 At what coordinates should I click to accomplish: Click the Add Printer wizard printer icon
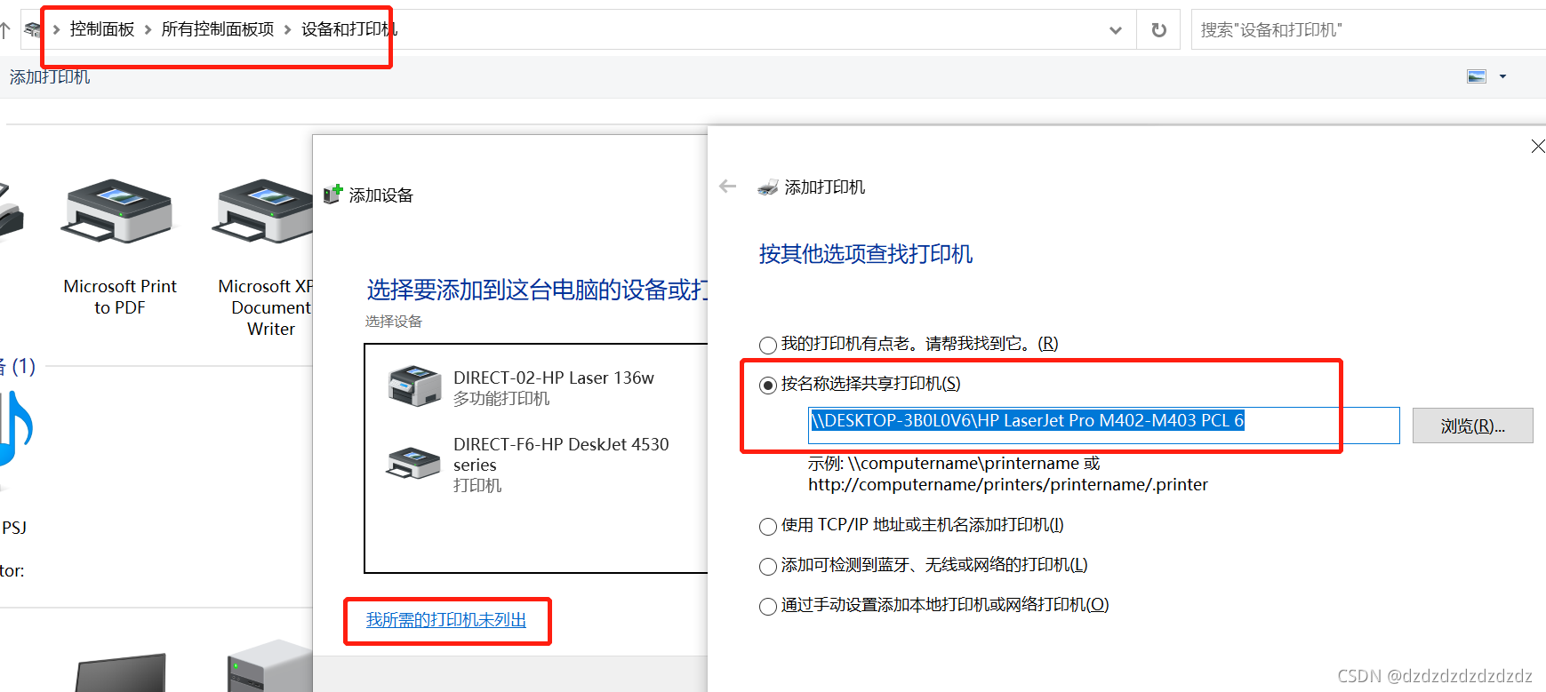click(x=768, y=187)
